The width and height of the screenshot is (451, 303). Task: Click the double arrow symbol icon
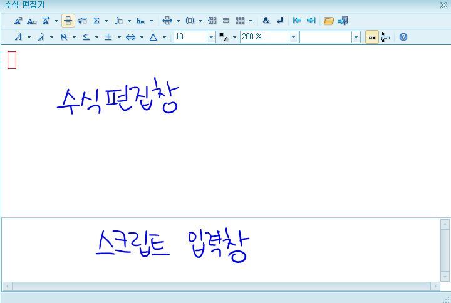(x=130, y=37)
